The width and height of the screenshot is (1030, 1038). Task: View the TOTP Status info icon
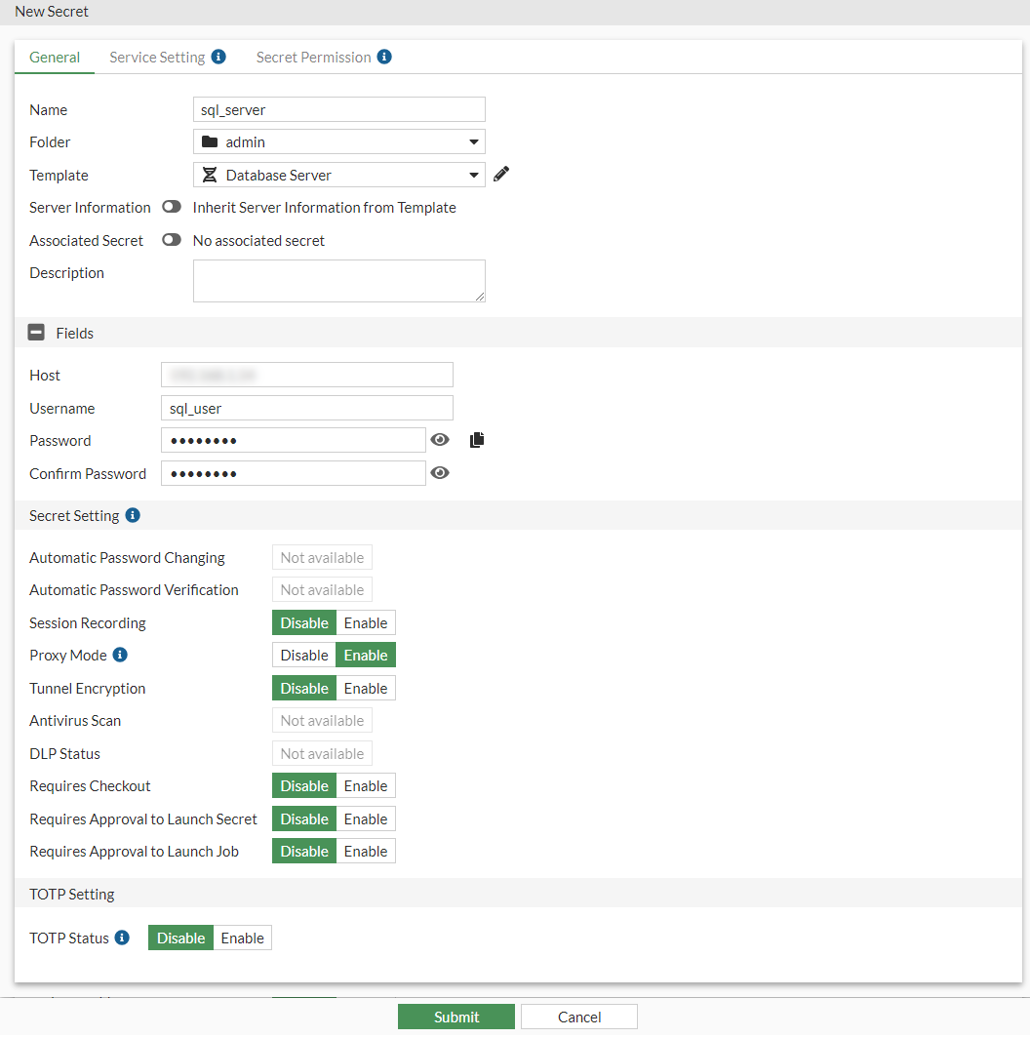coord(122,938)
